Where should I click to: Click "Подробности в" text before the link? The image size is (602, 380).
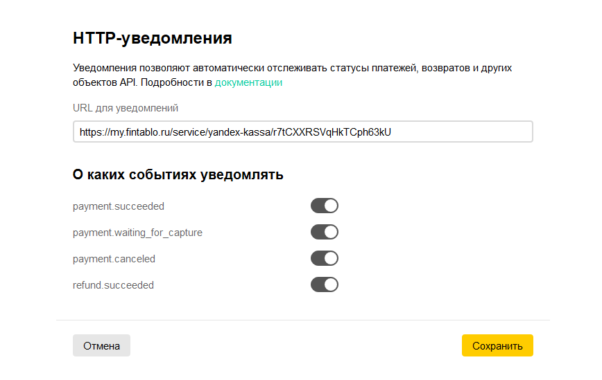(176, 82)
